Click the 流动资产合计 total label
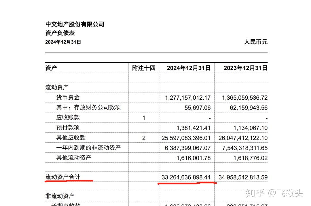Screen dimensions: 311x206 (x=63, y=177)
